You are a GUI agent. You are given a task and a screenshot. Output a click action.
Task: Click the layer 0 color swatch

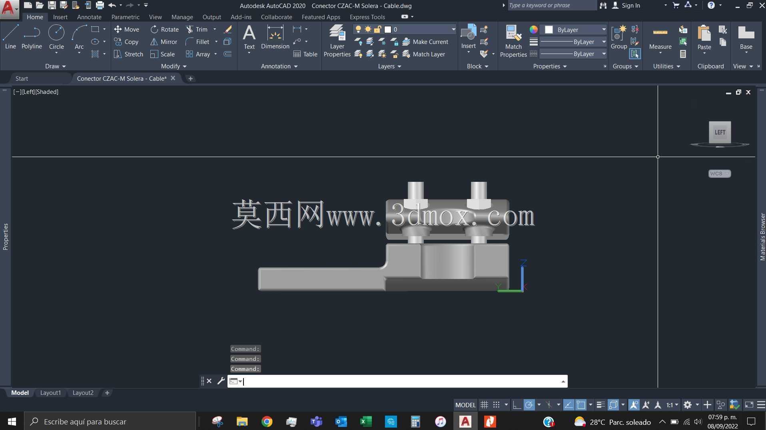click(x=387, y=29)
